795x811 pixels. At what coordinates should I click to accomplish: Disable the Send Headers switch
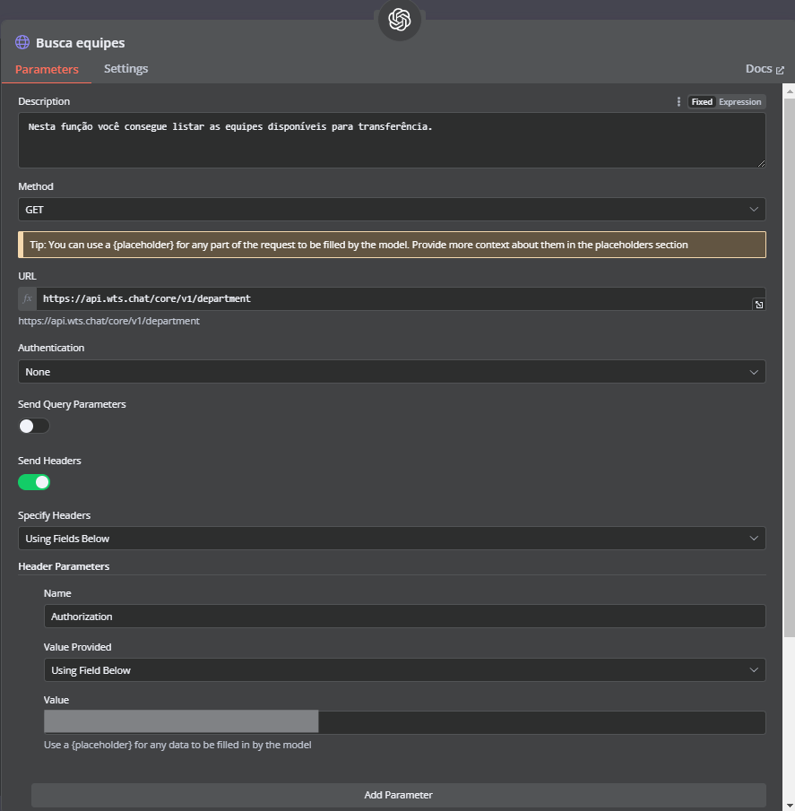tap(33, 482)
